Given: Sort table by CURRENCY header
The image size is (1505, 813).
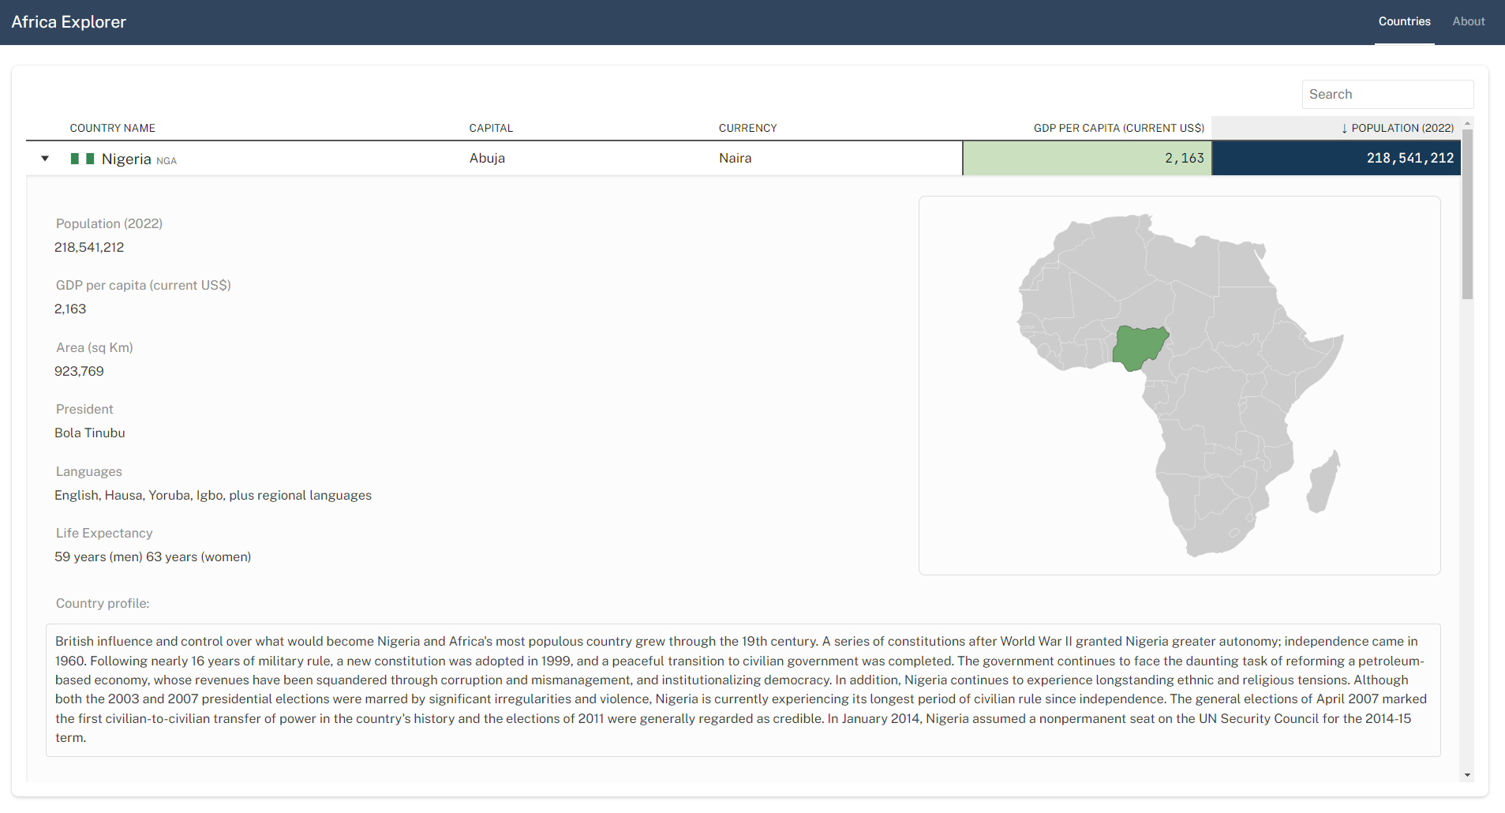Looking at the screenshot, I should [x=747, y=128].
